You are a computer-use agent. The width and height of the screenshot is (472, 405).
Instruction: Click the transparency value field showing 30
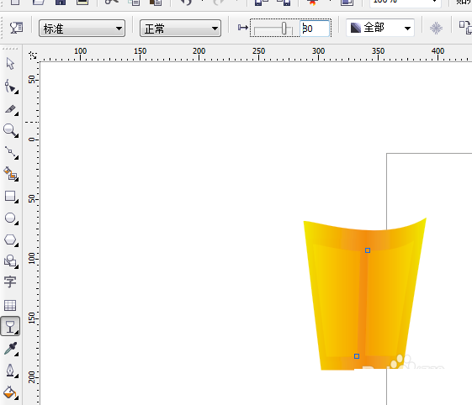coord(315,29)
